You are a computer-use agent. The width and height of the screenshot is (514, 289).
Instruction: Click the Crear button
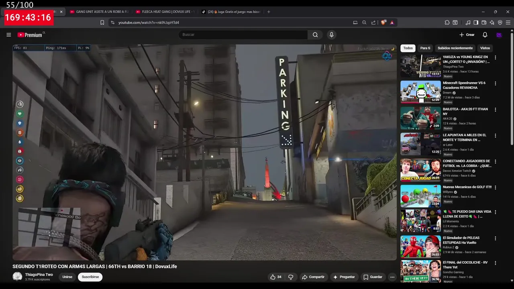[467, 35]
